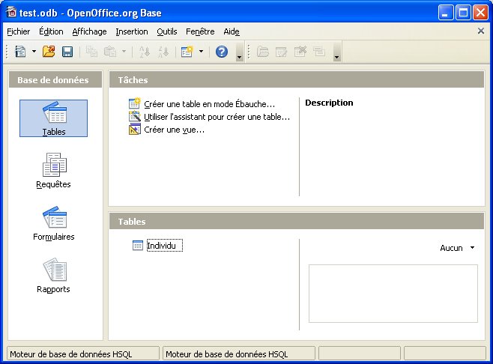Open the Form dropdown arrow in toolbar

click(201, 51)
